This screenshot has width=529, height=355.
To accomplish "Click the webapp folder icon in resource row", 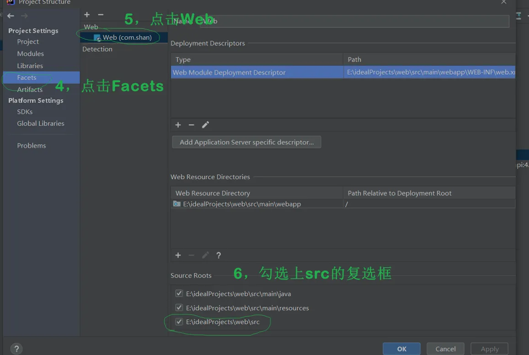I will tap(176, 204).
